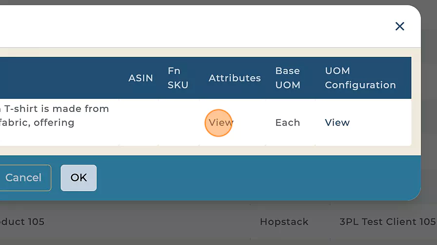Select the Attributes column header

[x=235, y=78]
